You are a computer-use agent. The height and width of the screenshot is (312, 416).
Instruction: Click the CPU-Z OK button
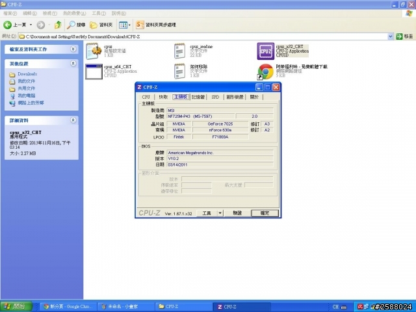pyautogui.click(x=265, y=213)
